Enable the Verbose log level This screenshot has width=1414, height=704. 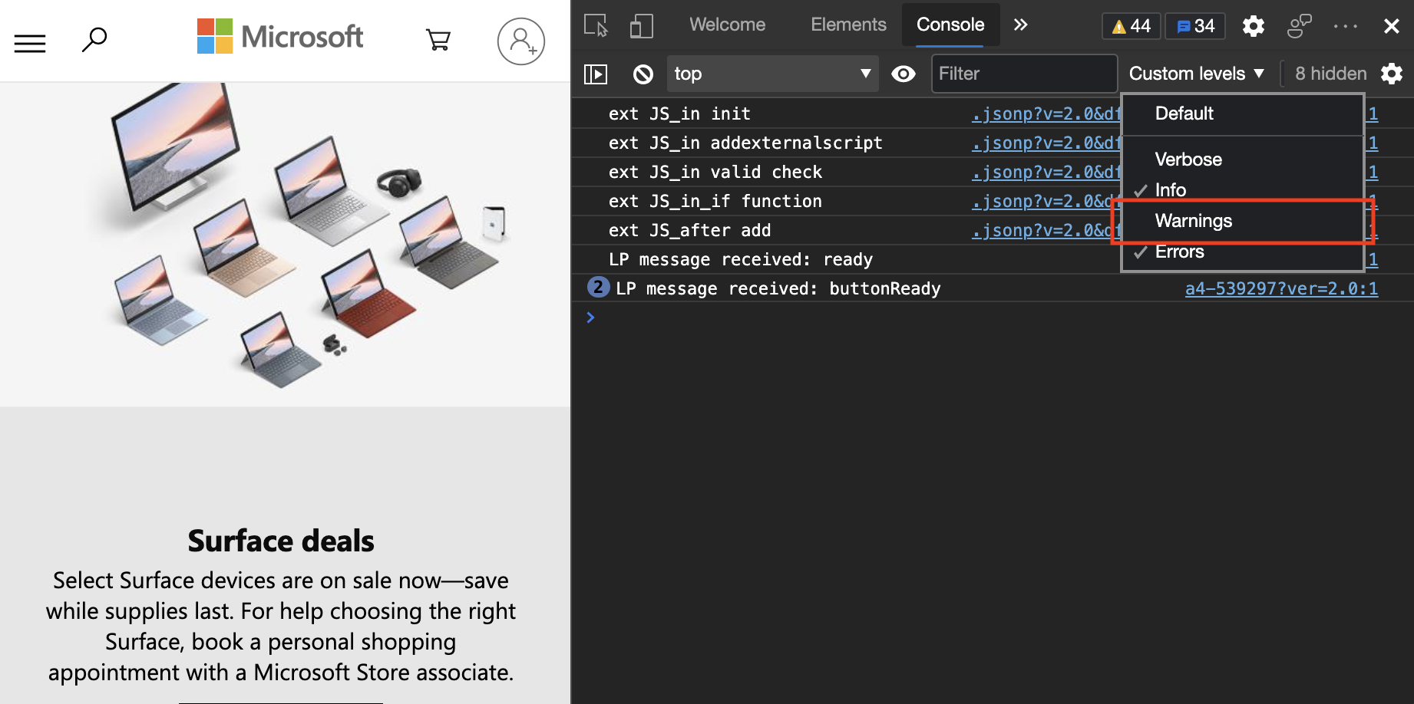point(1188,160)
